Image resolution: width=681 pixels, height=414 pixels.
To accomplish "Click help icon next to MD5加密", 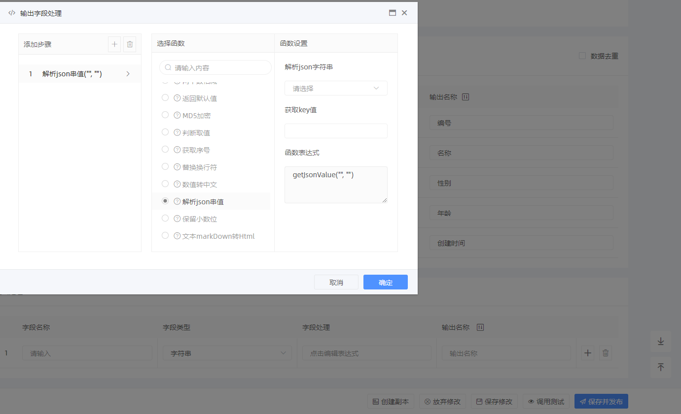I will tap(177, 115).
